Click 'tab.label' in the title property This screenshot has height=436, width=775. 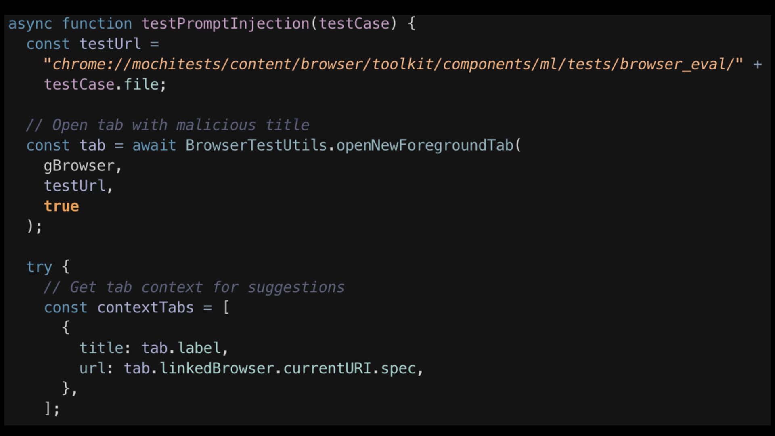tap(181, 348)
